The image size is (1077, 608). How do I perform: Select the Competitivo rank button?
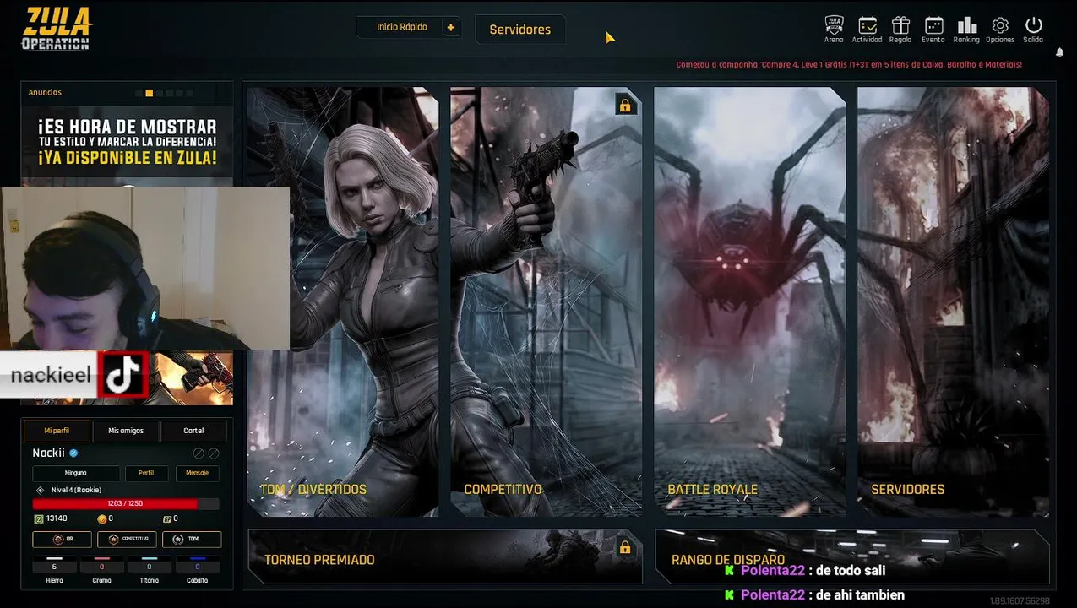tap(127, 539)
